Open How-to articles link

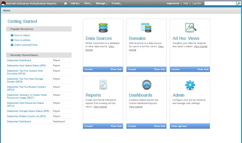point(22,40)
